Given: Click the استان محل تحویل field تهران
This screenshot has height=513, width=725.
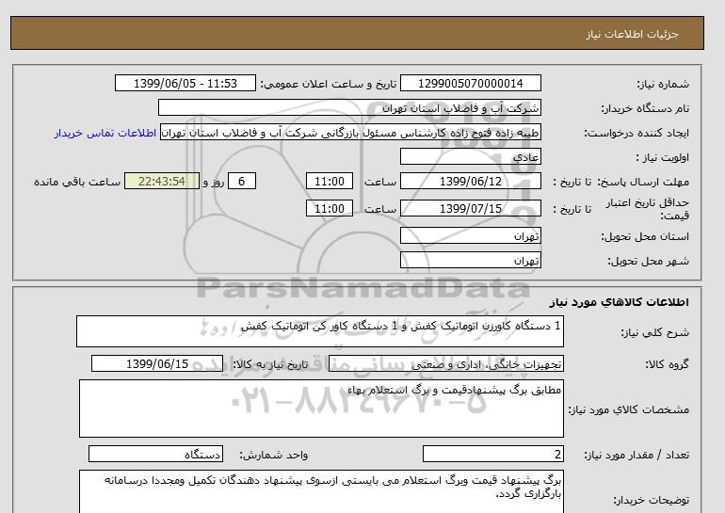Looking at the screenshot, I should [470, 235].
